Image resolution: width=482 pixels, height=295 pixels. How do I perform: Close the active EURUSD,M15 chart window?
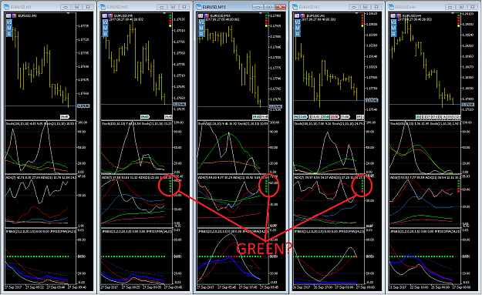281,7
